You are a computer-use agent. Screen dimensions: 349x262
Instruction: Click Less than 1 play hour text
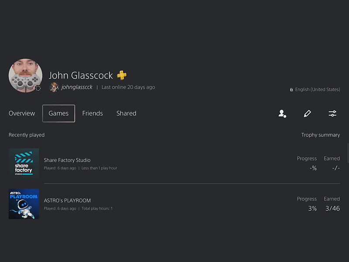coord(99,168)
